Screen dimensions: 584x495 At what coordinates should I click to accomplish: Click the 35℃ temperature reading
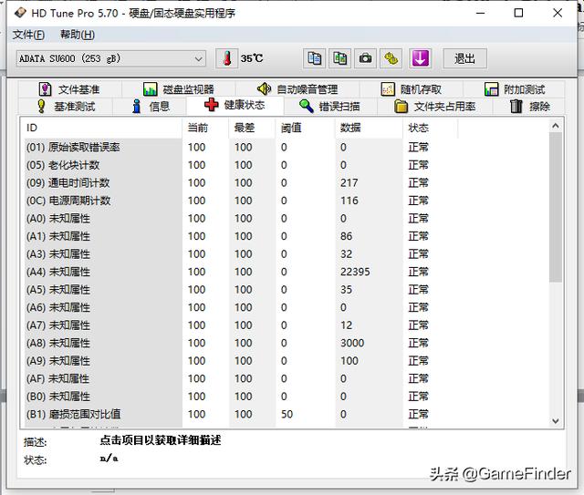[252, 58]
